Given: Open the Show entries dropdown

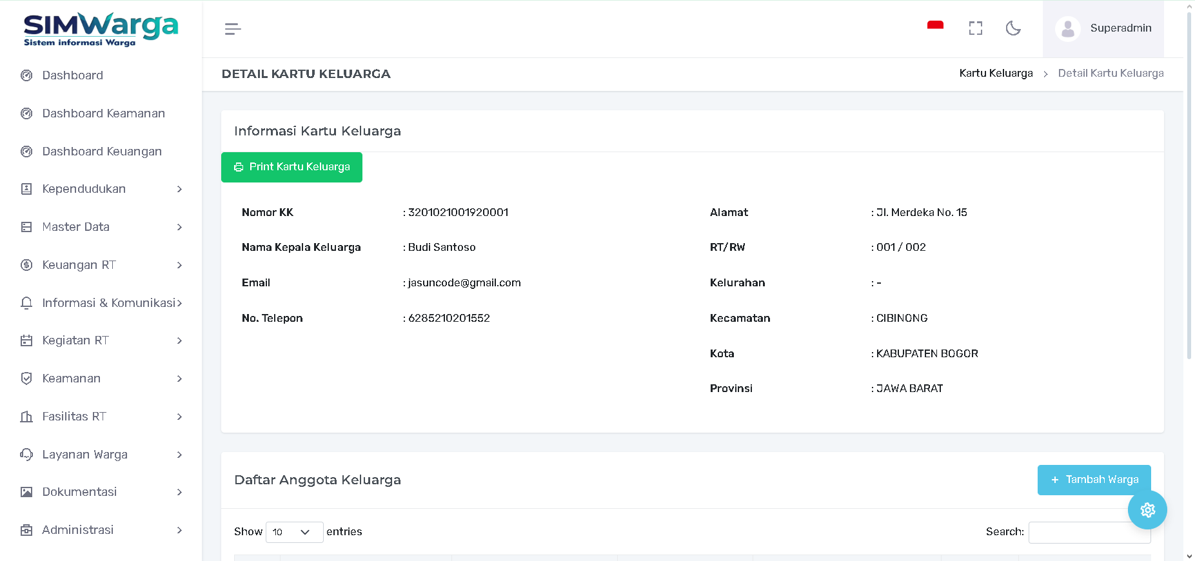Looking at the screenshot, I should point(294,532).
